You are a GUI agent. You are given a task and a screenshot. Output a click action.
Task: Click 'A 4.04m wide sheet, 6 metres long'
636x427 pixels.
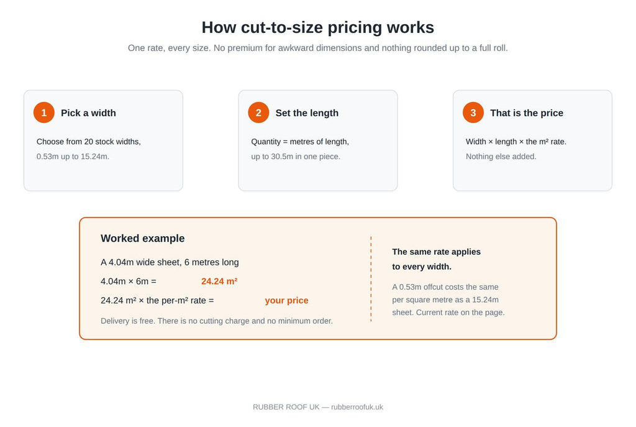tap(170, 262)
